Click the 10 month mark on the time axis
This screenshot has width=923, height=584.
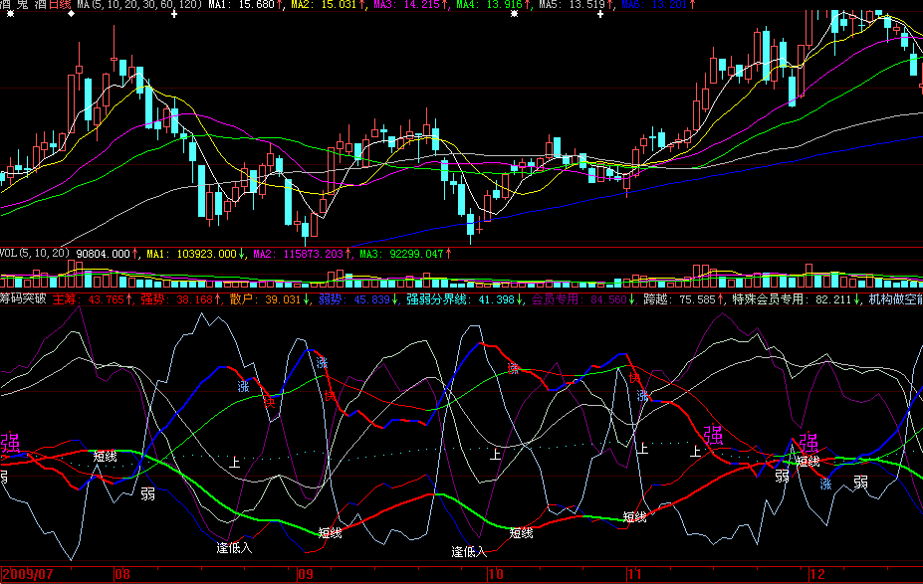pyautogui.click(x=496, y=574)
